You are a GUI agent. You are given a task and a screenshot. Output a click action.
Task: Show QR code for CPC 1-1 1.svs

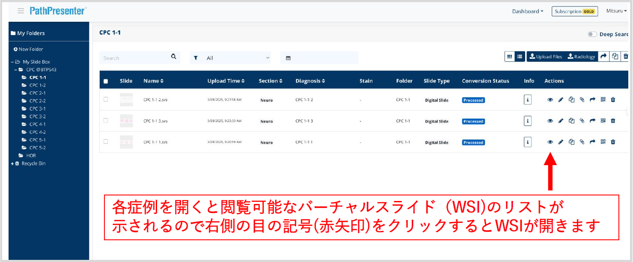603,142
